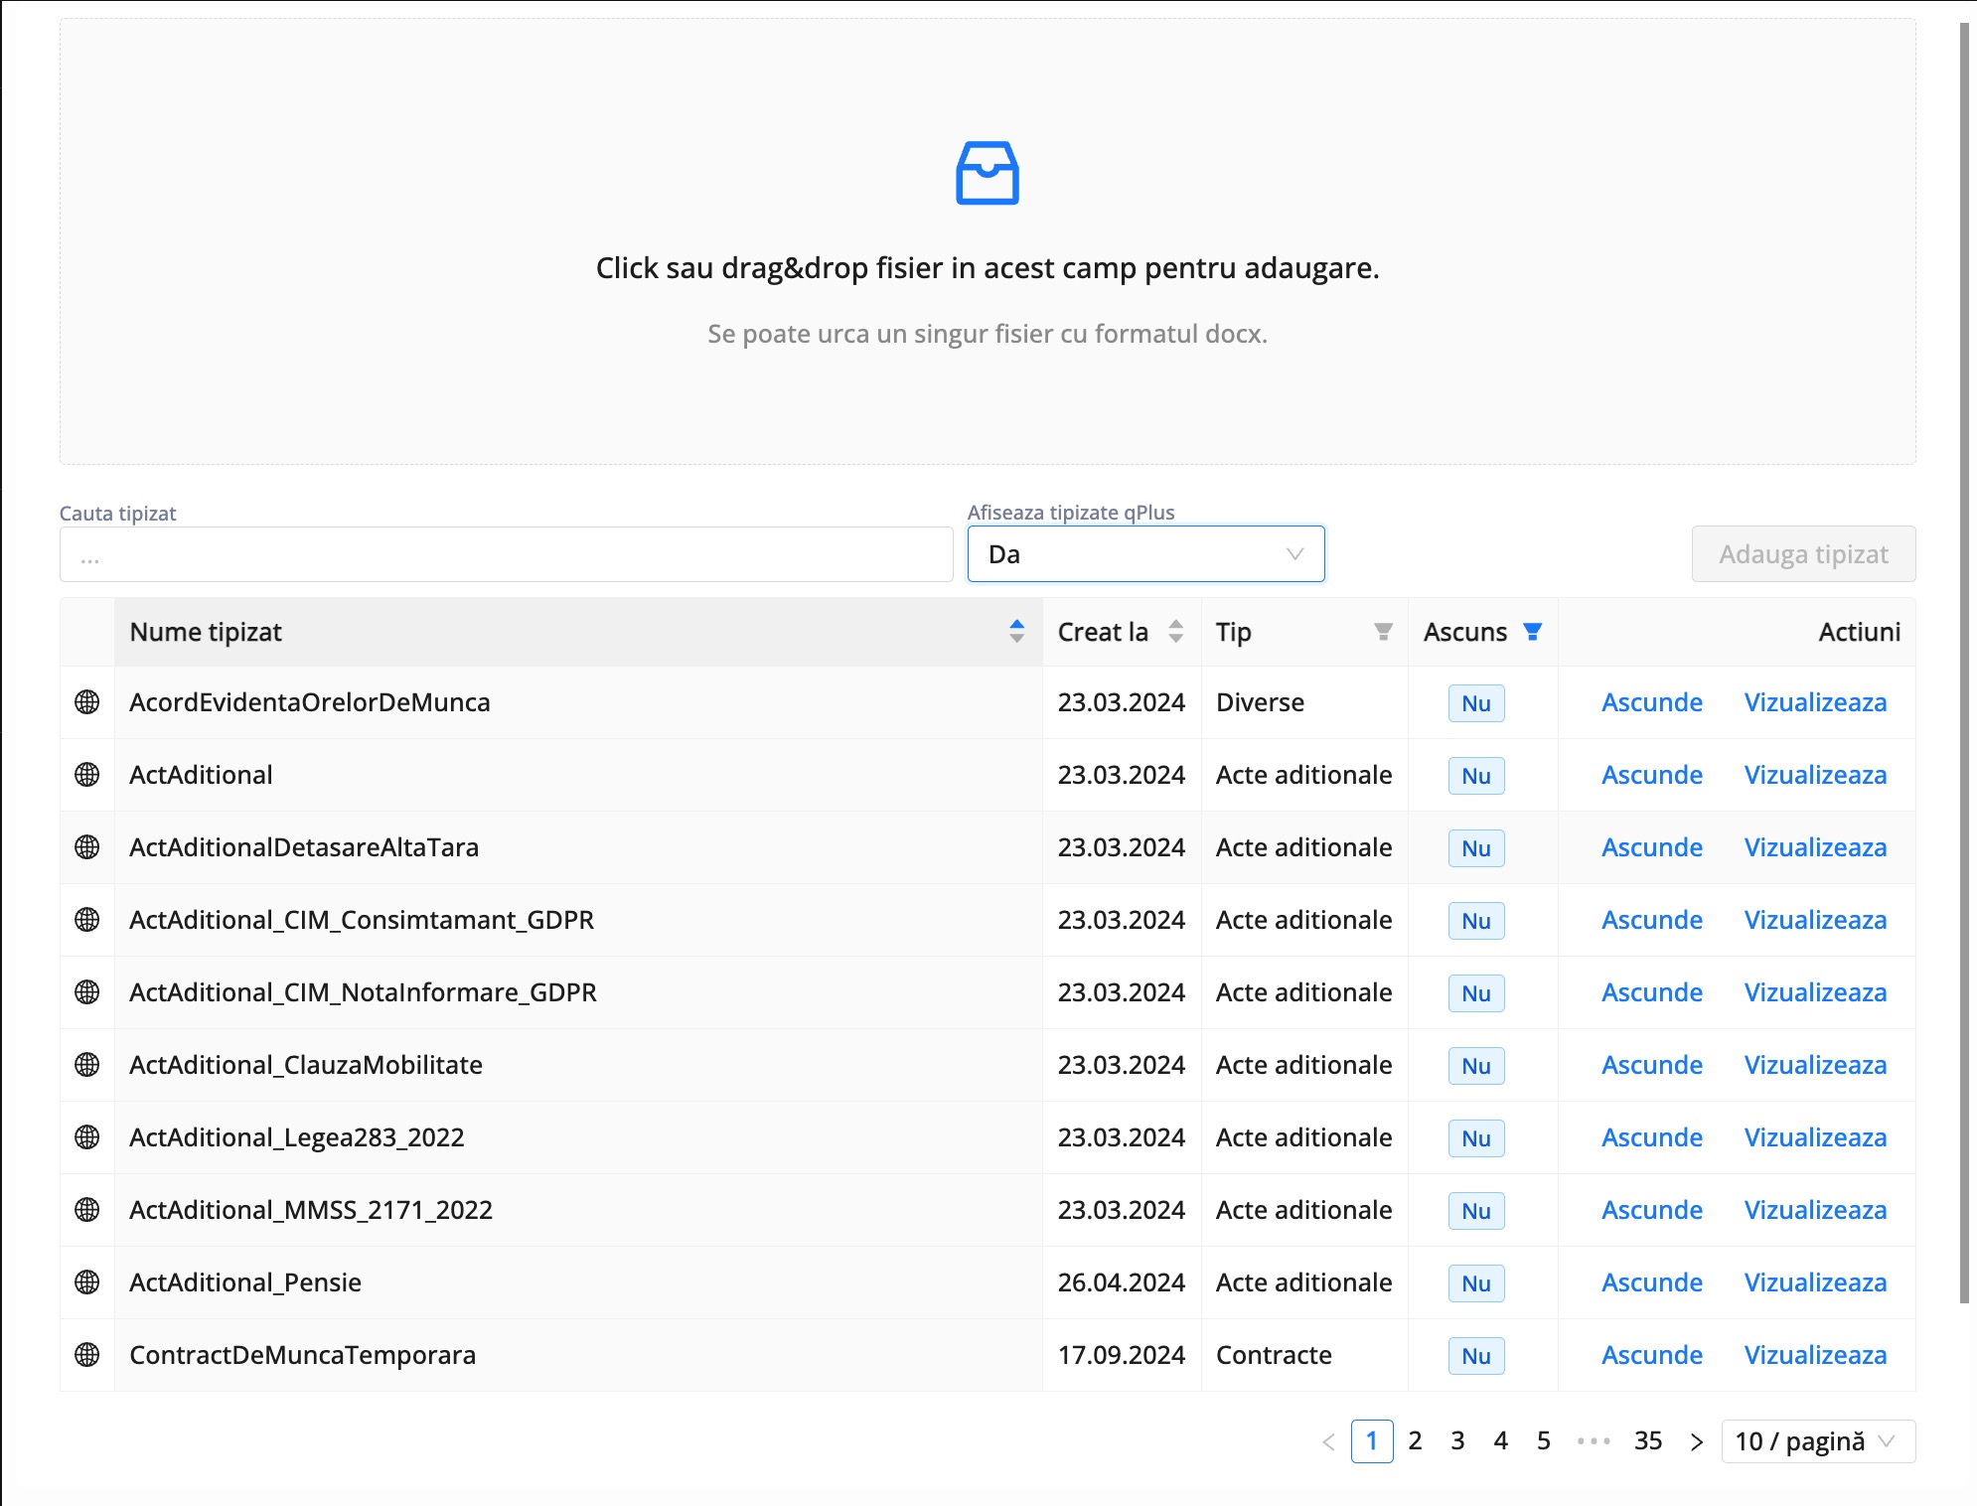Click globe icon for ActAditional_Legea283_2022

(x=87, y=1137)
